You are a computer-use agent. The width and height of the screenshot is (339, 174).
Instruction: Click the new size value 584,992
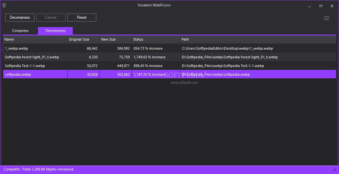[123, 48]
